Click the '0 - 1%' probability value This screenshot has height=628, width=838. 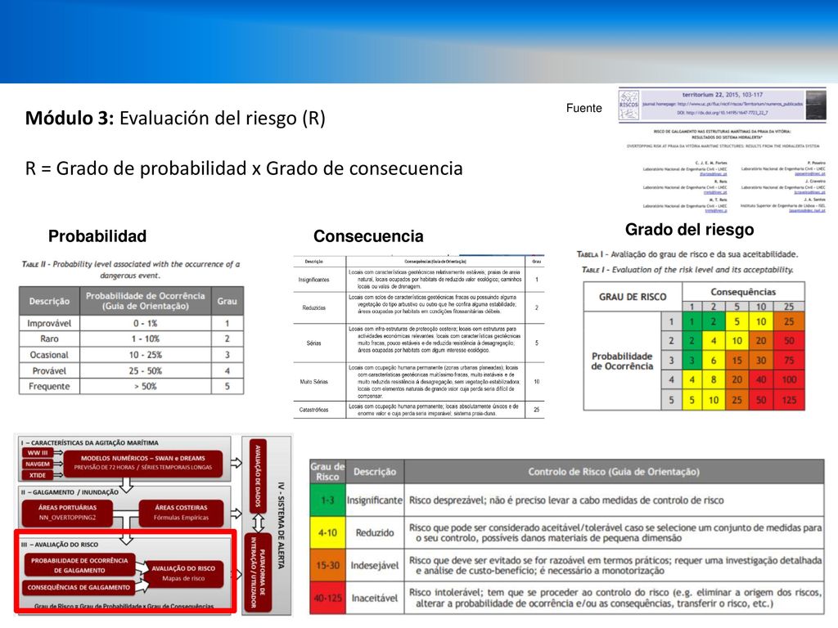point(146,323)
